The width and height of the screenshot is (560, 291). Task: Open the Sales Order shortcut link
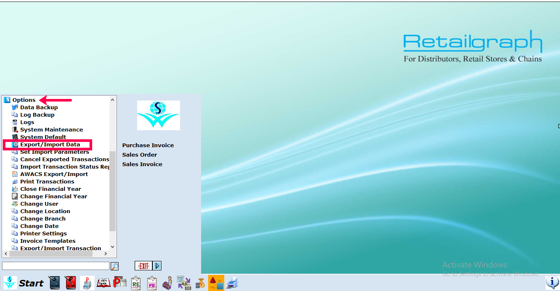point(140,155)
